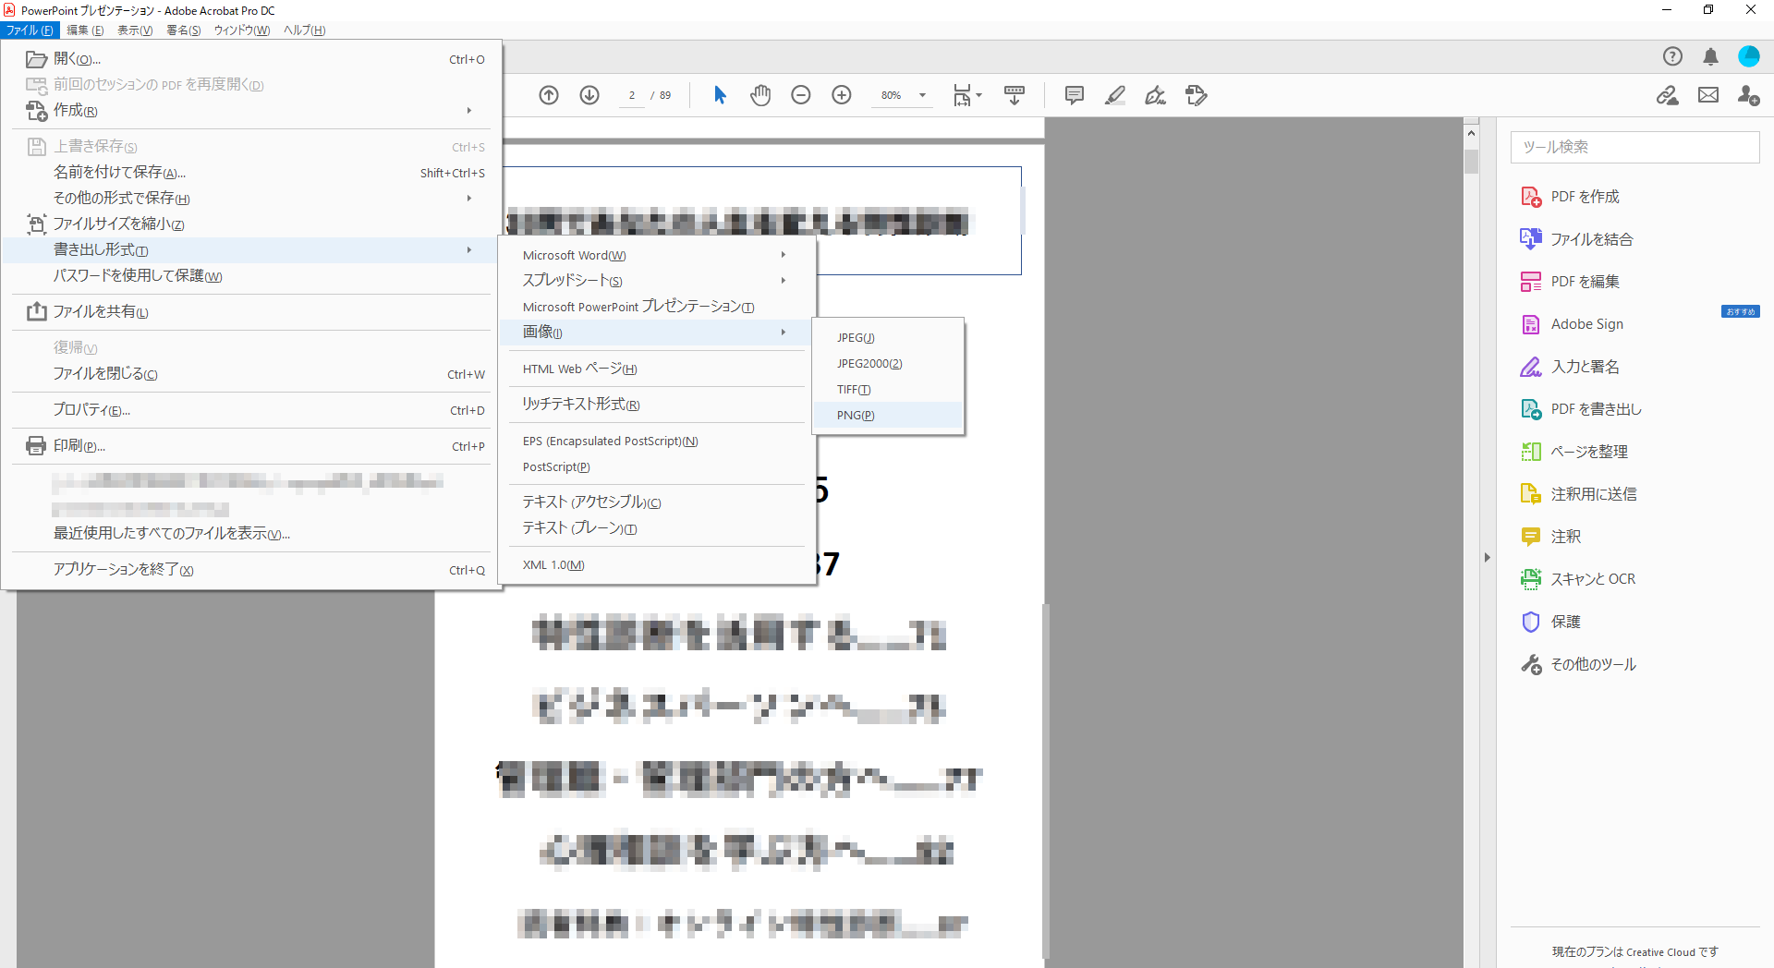Open the 注釈 tool in sidebar

coord(1550,537)
